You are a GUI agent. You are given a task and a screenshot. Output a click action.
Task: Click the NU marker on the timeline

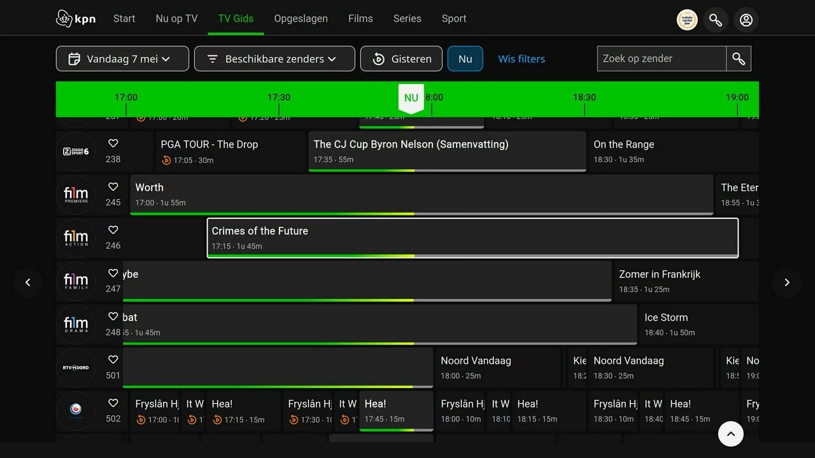[x=411, y=98]
